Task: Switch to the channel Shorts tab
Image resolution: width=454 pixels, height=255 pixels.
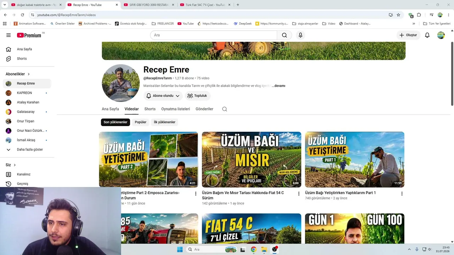Action: (x=150, y=109)
